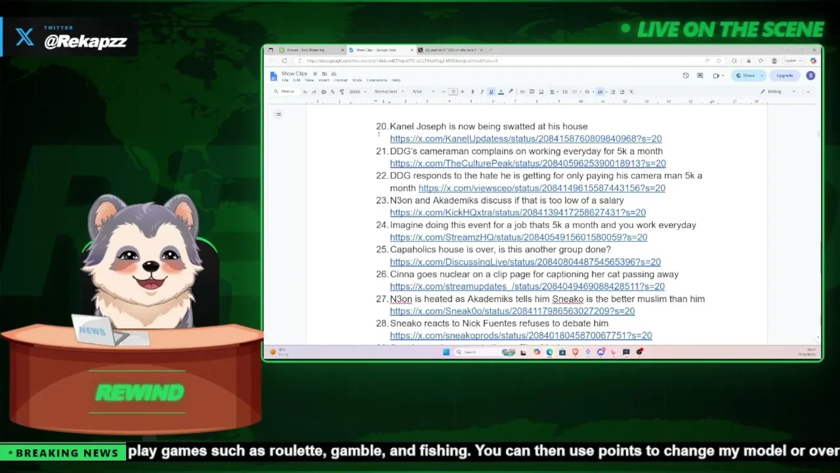Open the Editing mode dropdown
This screenshot has height=473, width=840.
pos(778,92)
